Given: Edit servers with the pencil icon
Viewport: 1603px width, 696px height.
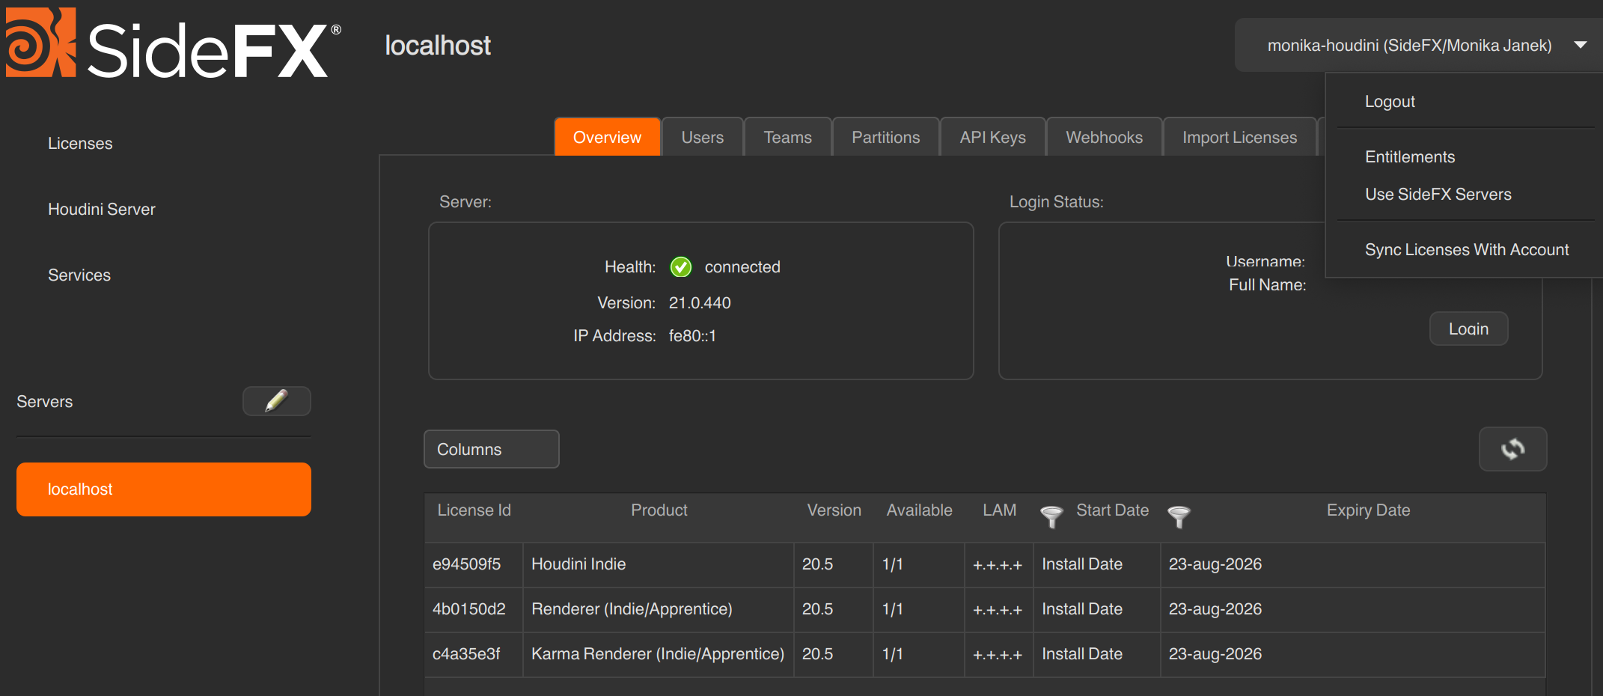Looking at the screenshot, I should [277, 401].
